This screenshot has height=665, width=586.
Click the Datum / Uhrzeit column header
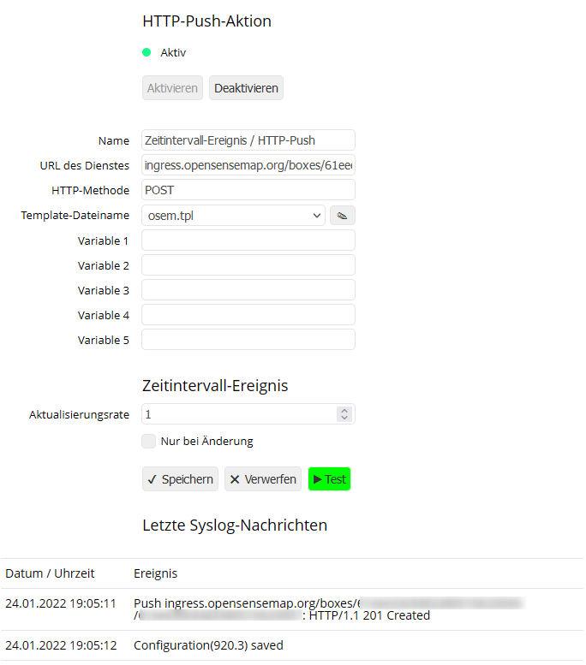[x=50, y=573]
